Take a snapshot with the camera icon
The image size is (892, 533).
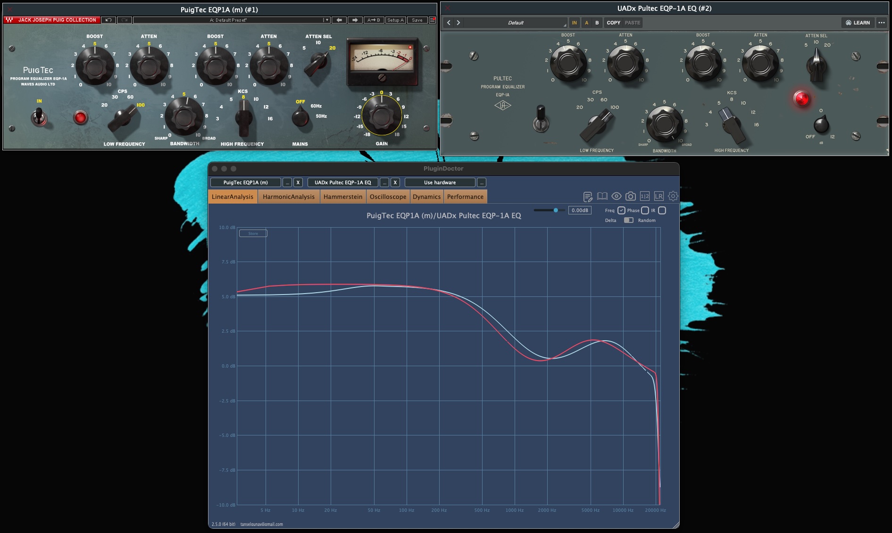pos(630,197)
